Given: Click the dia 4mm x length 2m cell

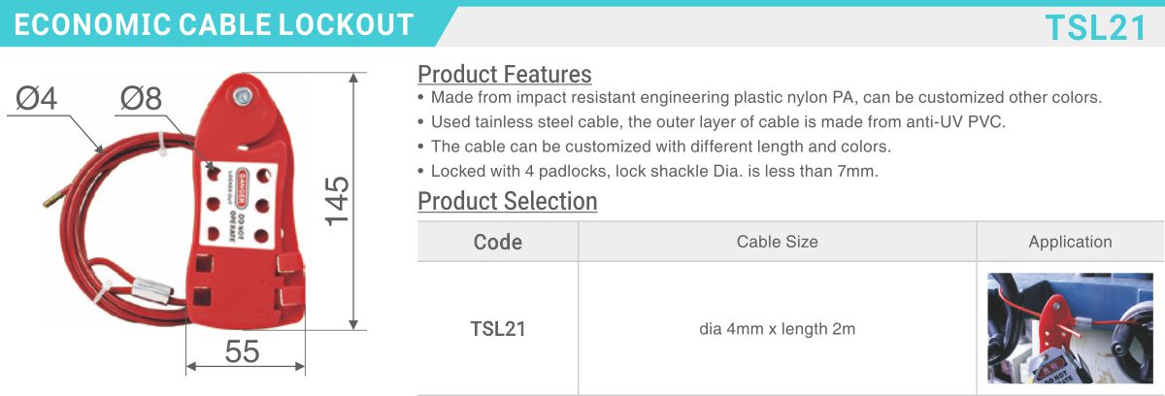Looking at the screenshot, I should 777,328.
